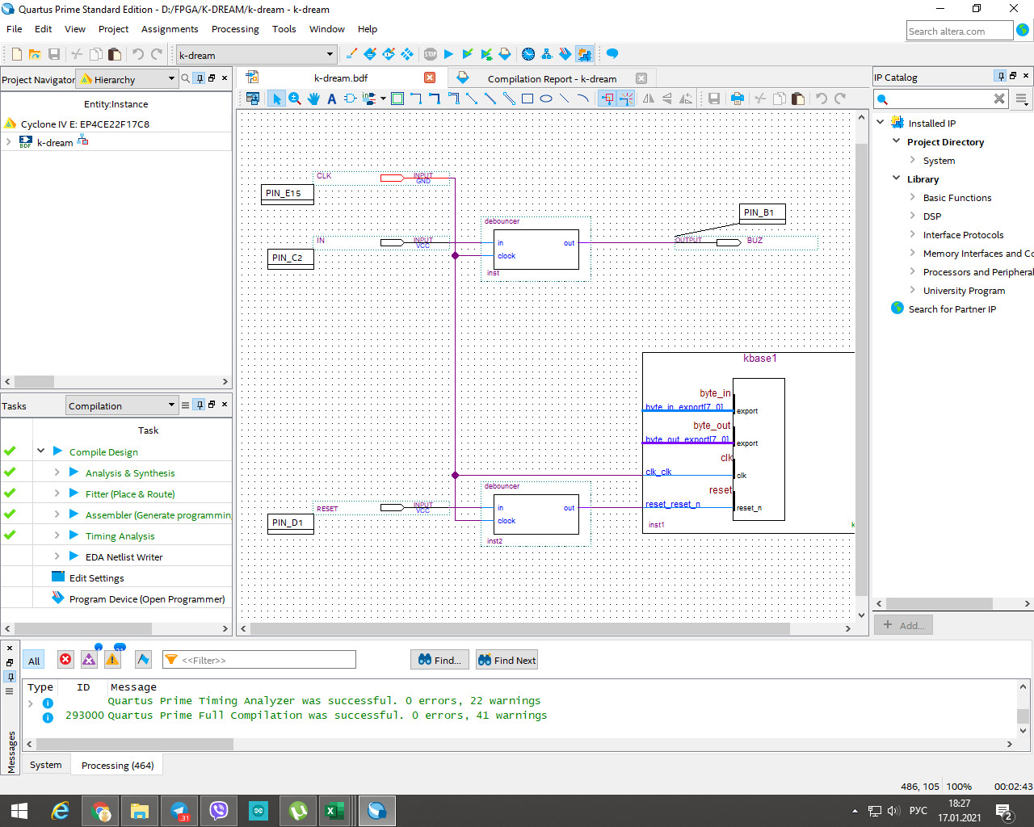Toggle the error messages filter
1034x827 pixels.
click(65, 660)
